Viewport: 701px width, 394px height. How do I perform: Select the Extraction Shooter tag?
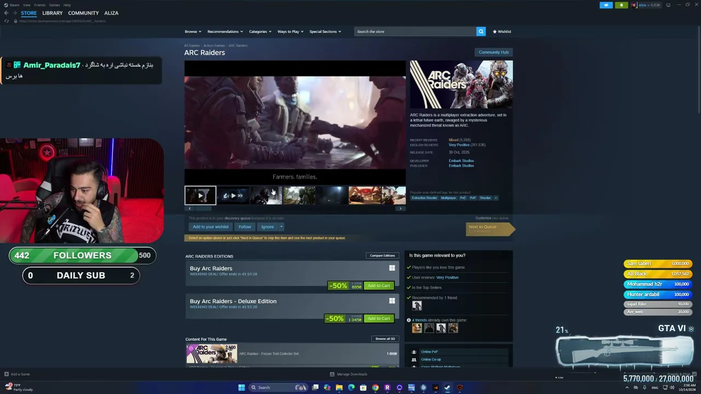click(424, 198)
